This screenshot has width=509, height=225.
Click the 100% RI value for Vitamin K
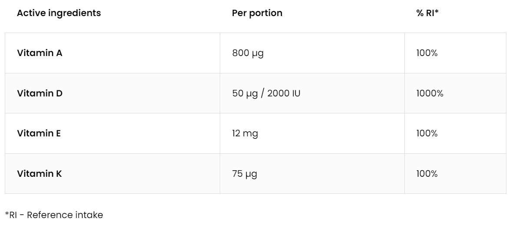pos(426,174)
